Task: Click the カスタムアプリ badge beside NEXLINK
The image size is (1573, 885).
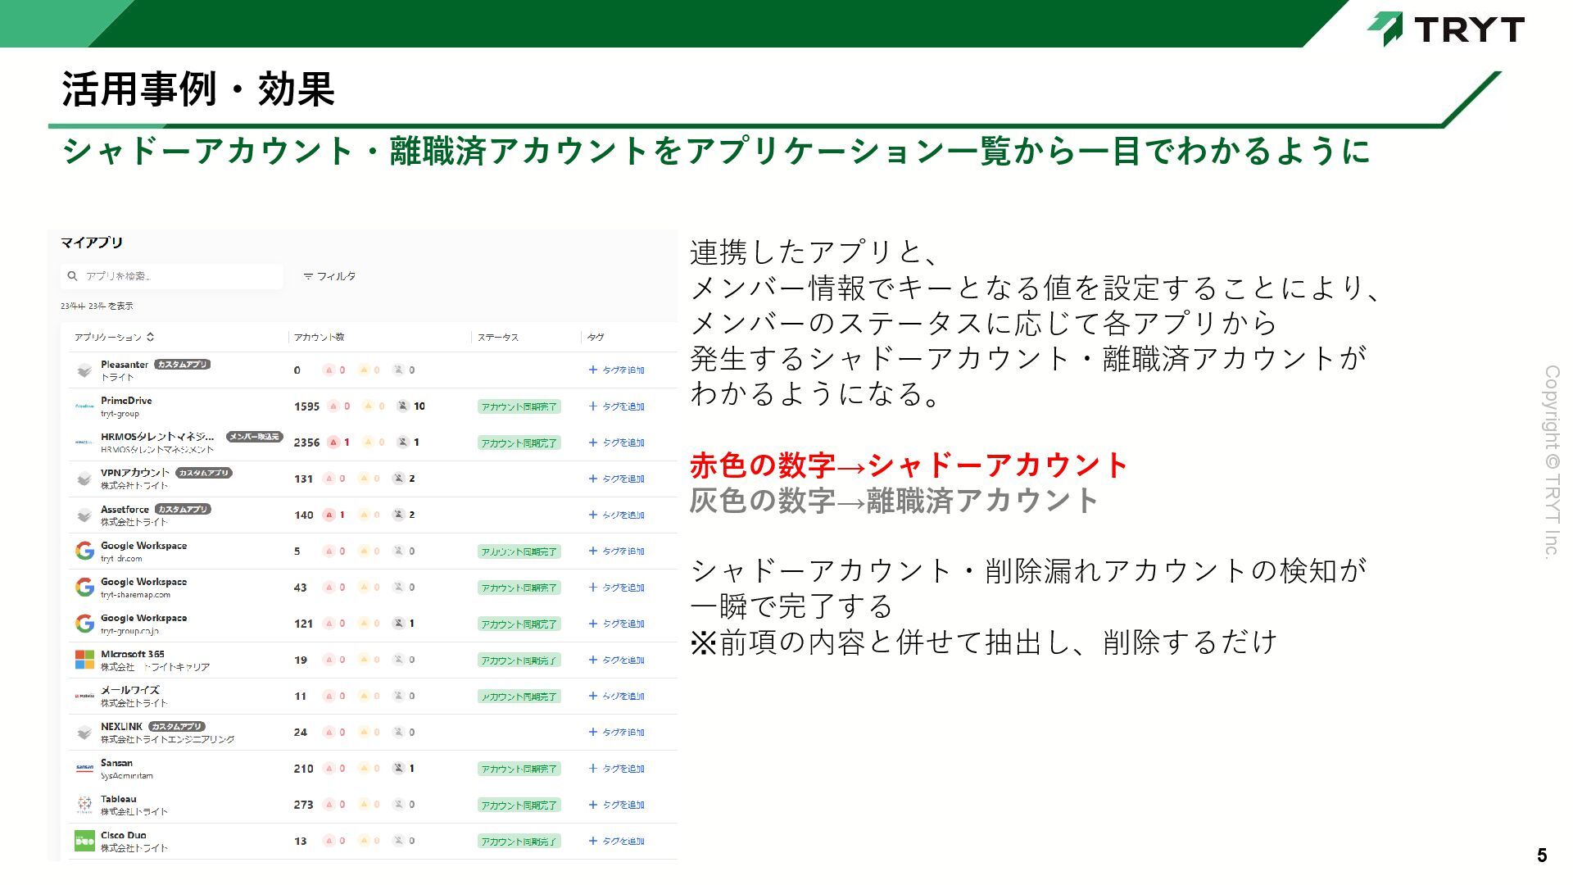Action: point(177,727)
